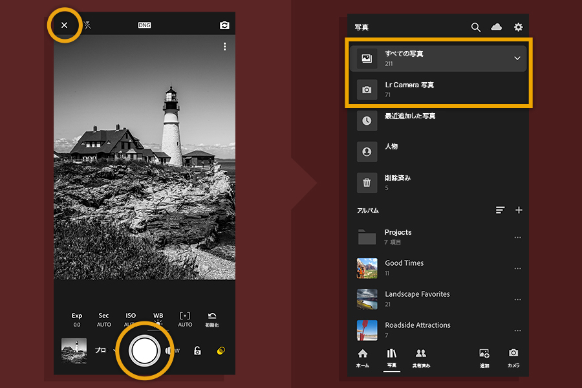Tap the 初期化 reset icon
Screen dimensions: 582x388
click(x=212, y=319)
